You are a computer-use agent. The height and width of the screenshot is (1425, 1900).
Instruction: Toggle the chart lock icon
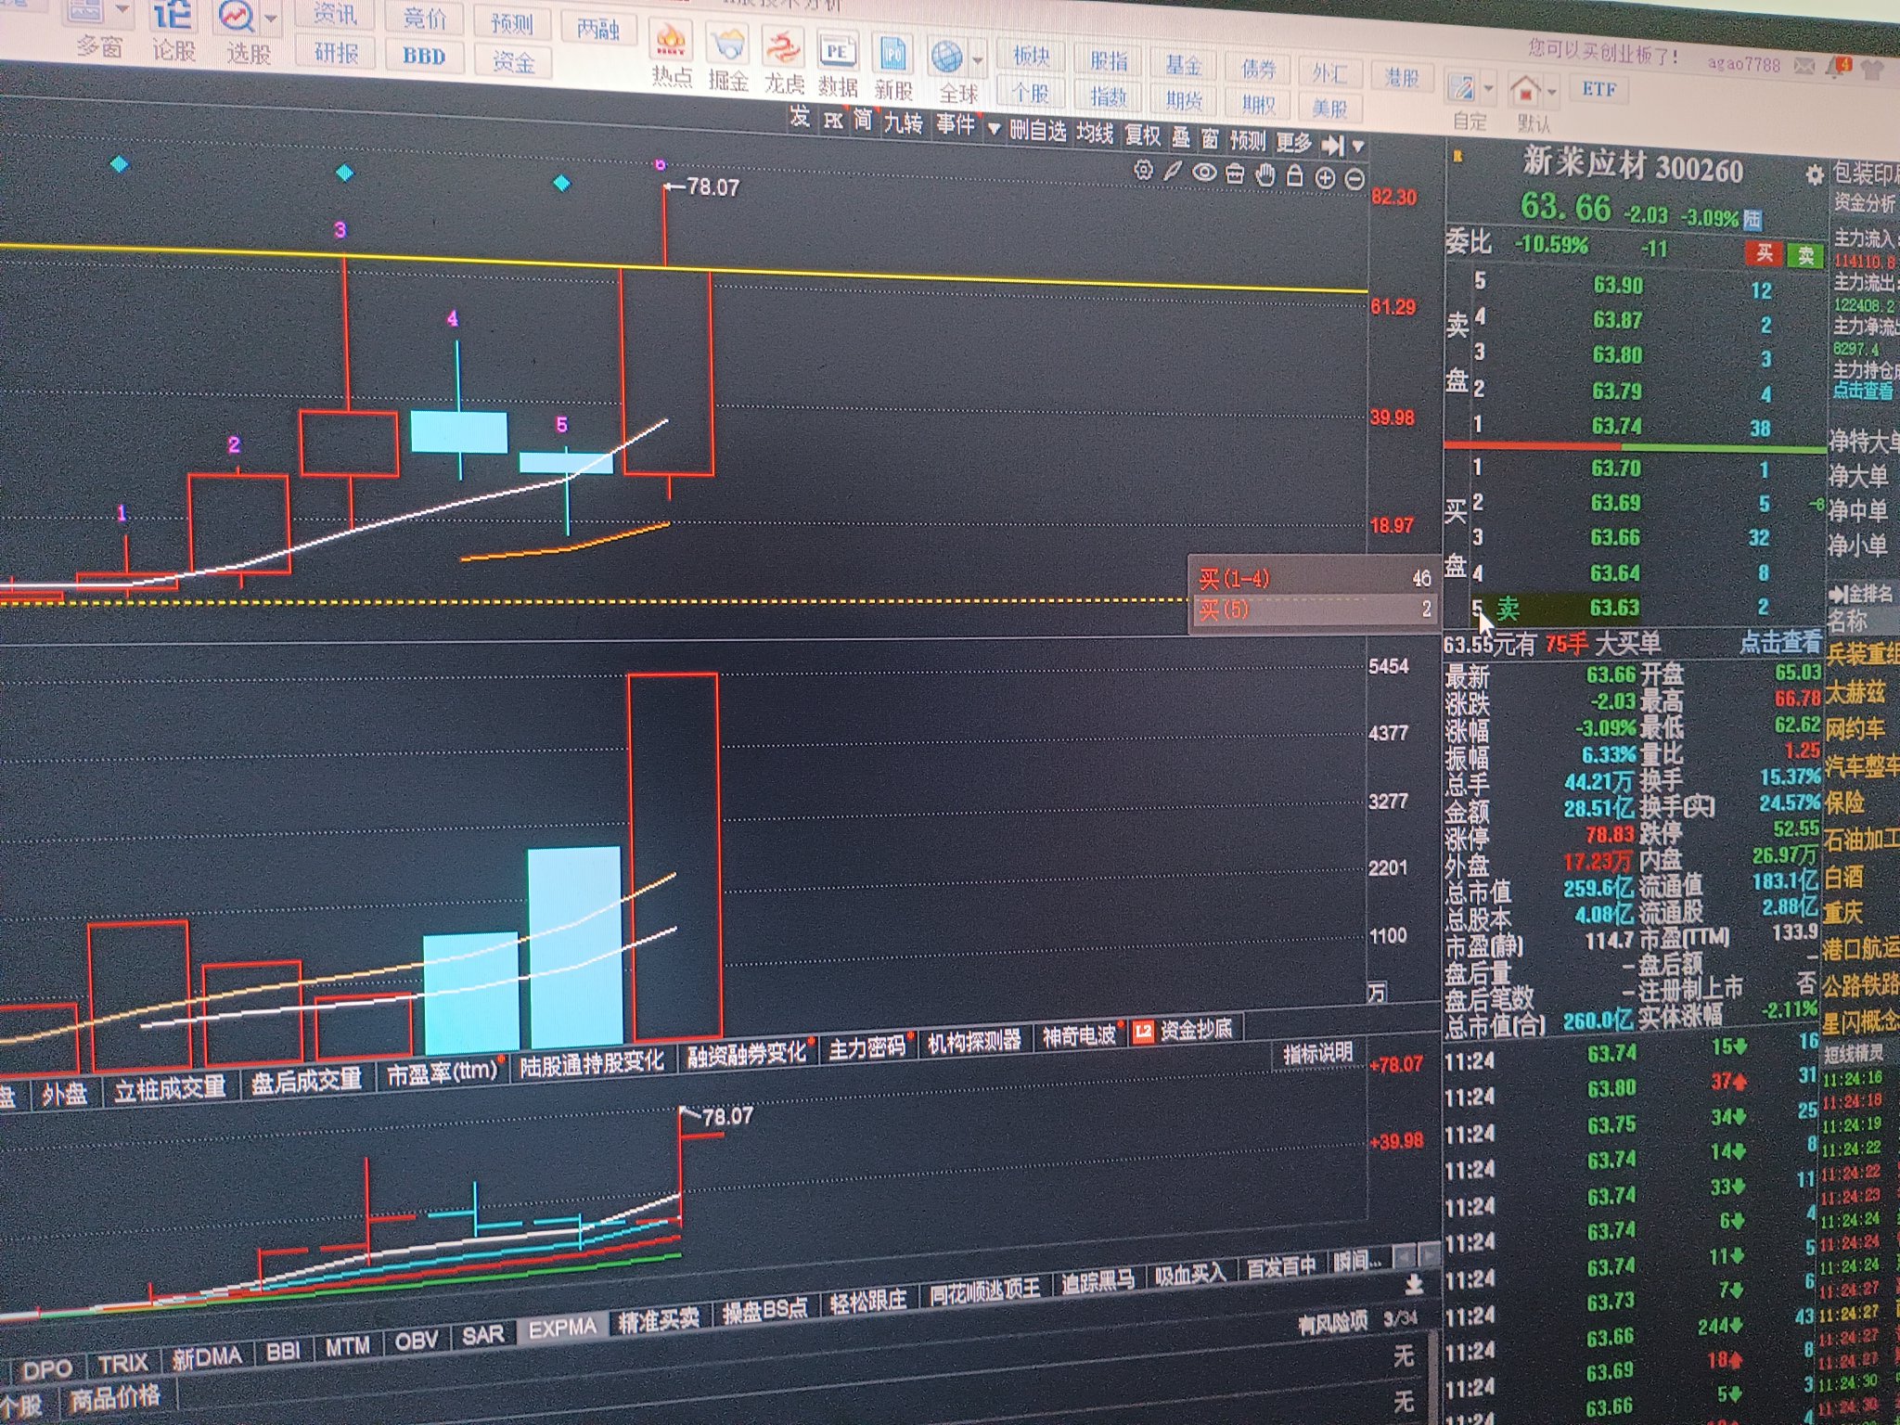1295,176
